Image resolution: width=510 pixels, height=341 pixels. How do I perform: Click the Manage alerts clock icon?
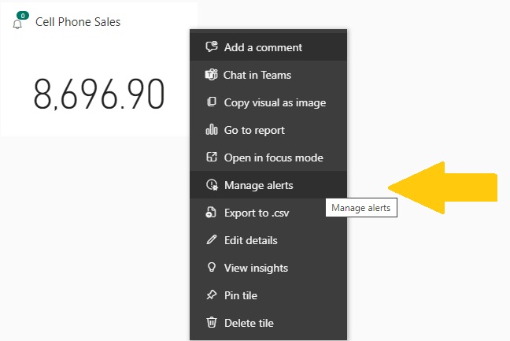click(x=212, y=184)
